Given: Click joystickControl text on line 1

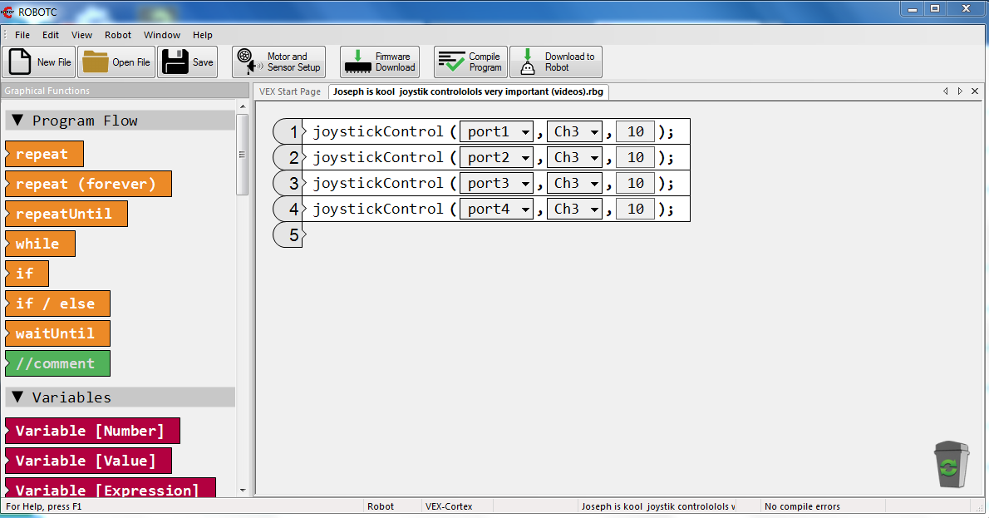Looking at the screenshot, I should click(x=378, y=132).
